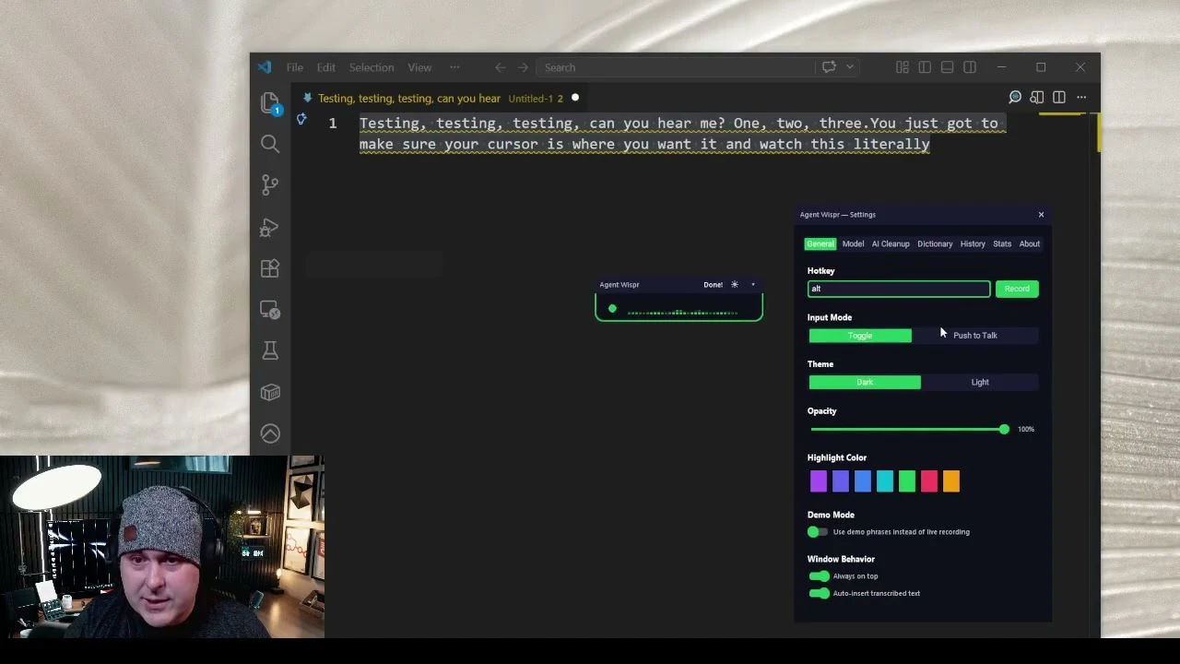
Task: Choose the green highlight color
Action: (x=907, y=481)
